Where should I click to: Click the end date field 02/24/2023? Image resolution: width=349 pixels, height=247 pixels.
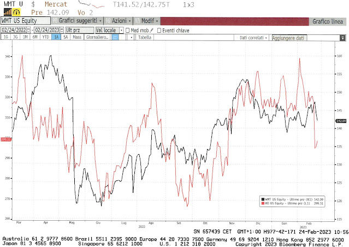(x=47, y=30)
